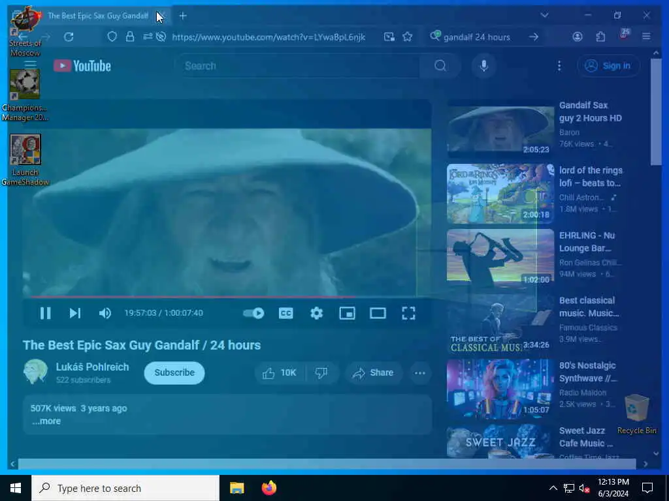Open the Windows Start menu
669x501 pixels.
(16, 488)
